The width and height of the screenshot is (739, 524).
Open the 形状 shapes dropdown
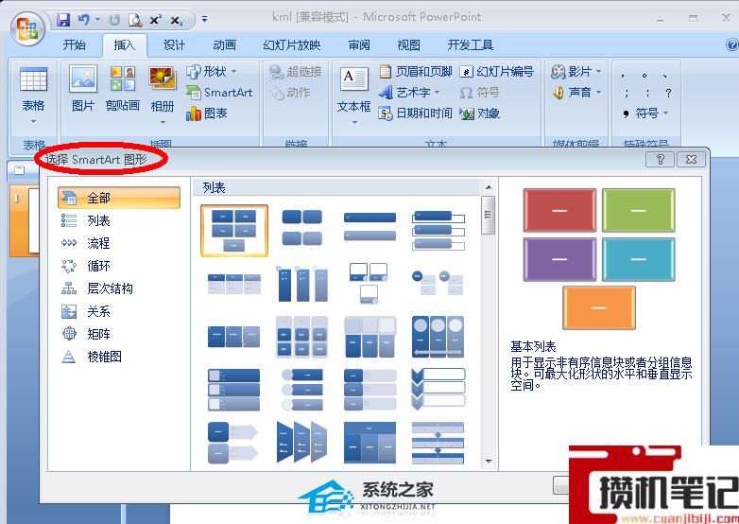(211, 72)
